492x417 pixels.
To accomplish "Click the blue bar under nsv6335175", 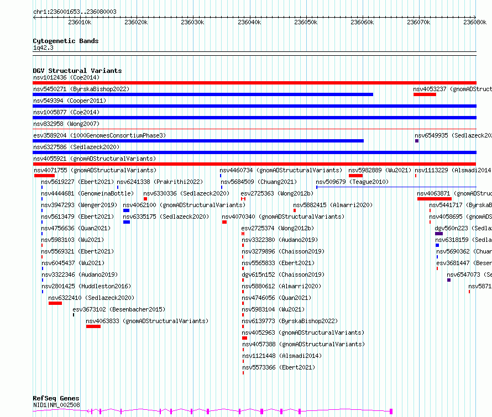I will click(127, 222).
